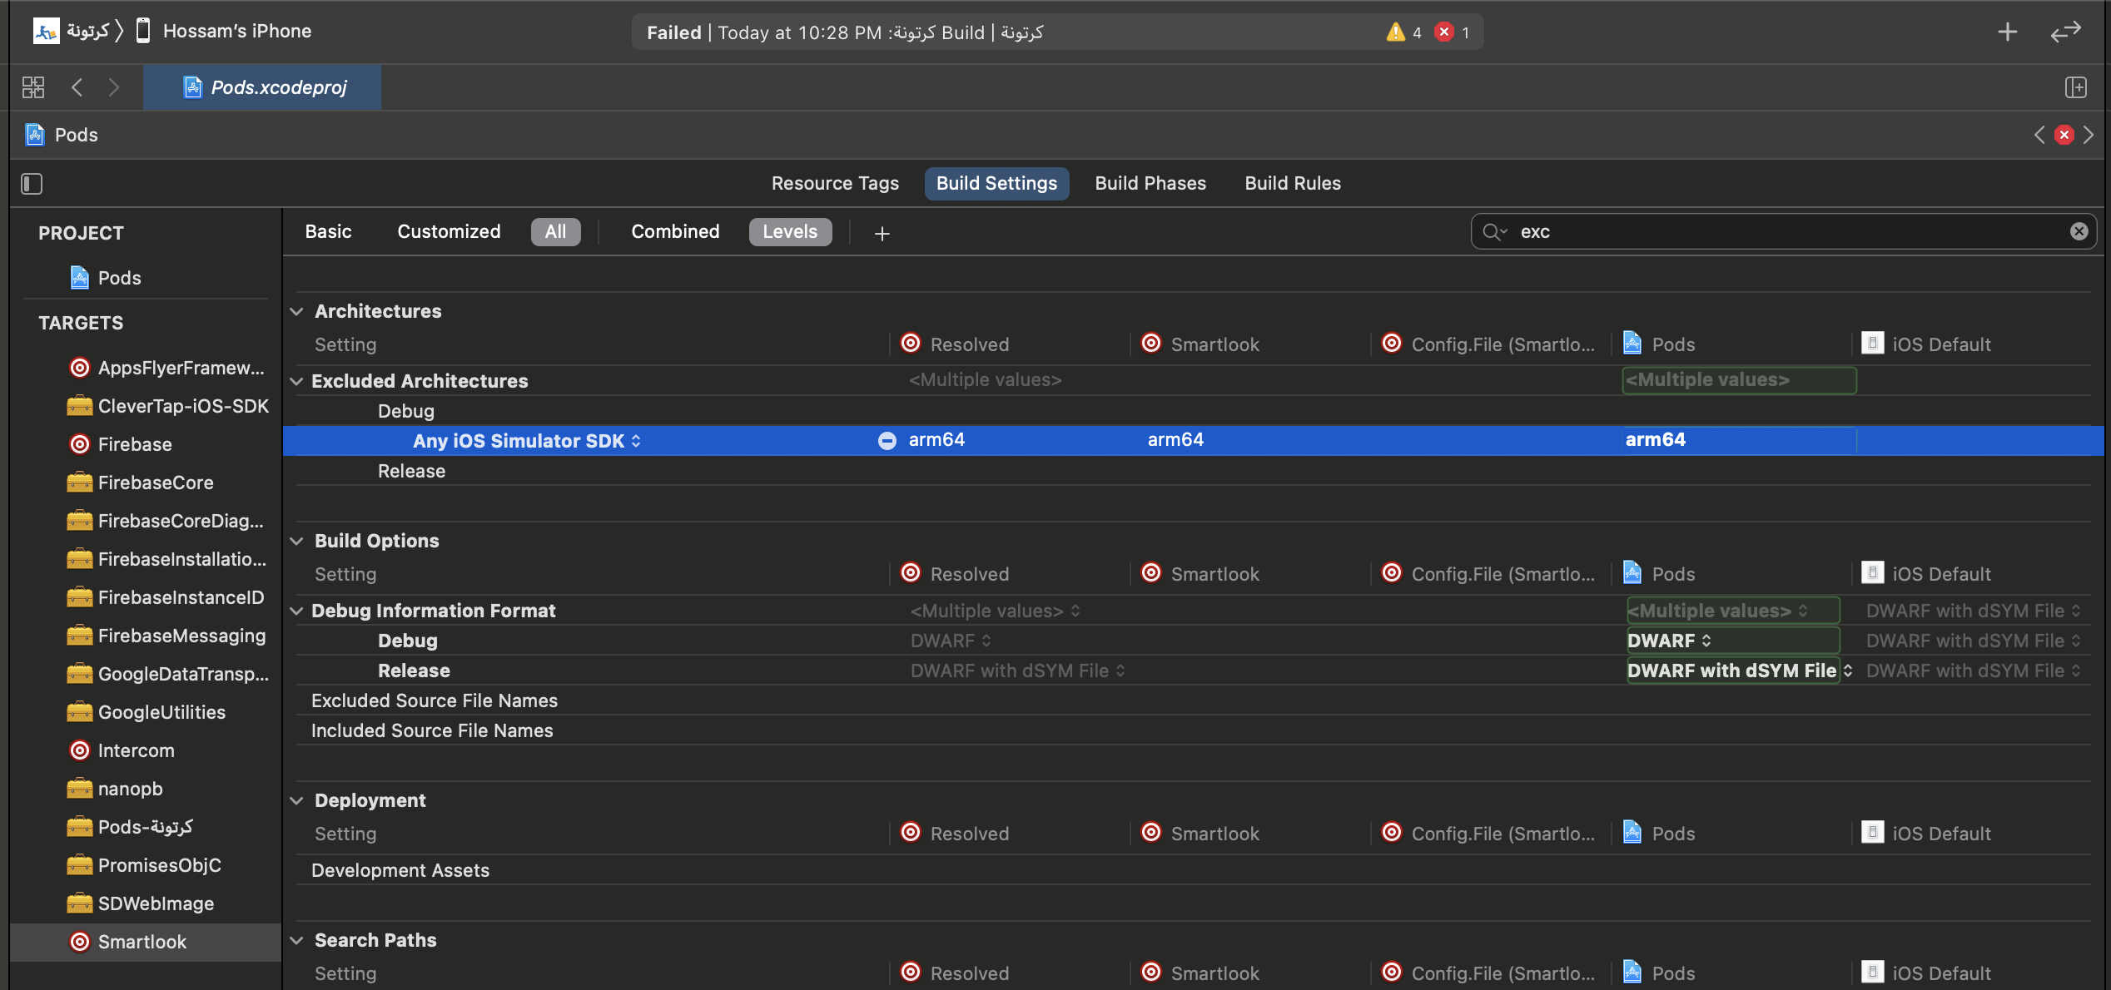
Task: Click the navigate back arrow
Action: pos(77,87)
